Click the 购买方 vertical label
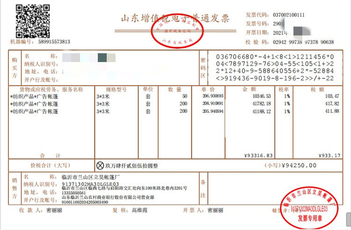 (15, 68)
